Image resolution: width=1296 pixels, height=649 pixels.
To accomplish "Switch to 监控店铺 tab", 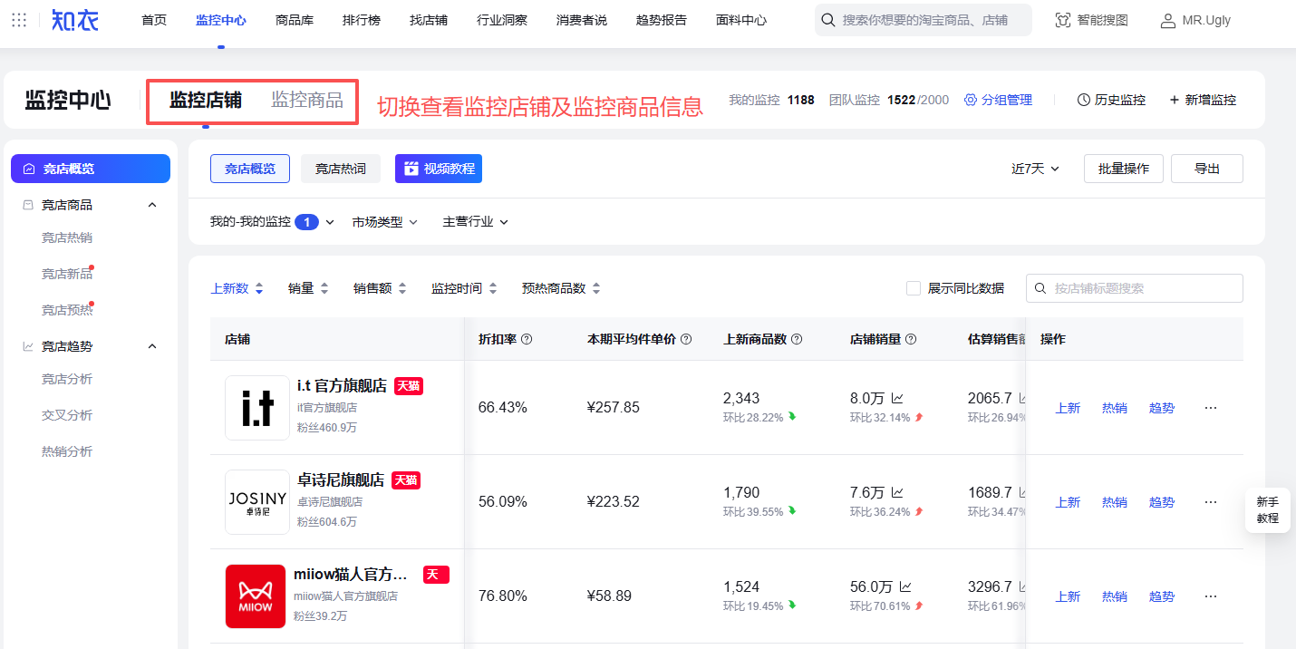I will click(x=206, y=100).
